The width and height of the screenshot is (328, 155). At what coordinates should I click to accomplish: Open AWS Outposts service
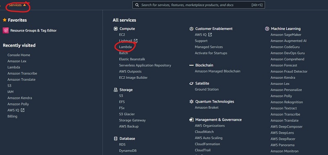[x=130, y=71]
